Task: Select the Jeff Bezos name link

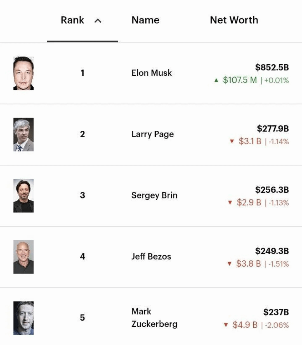Action: point(151,257)
